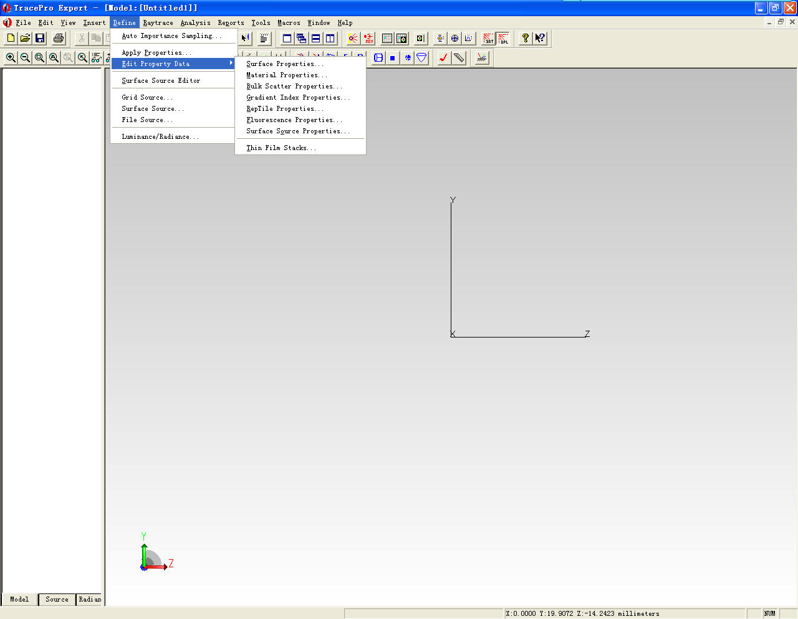798x619 pixels.
Task: Click the Trace Rays source icon
Action: tap(353, 38)
